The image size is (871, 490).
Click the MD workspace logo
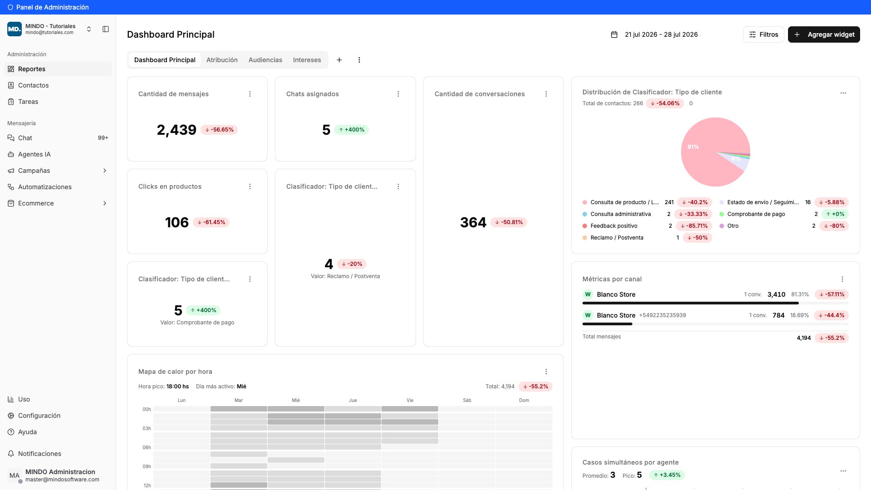click(14, 29)
